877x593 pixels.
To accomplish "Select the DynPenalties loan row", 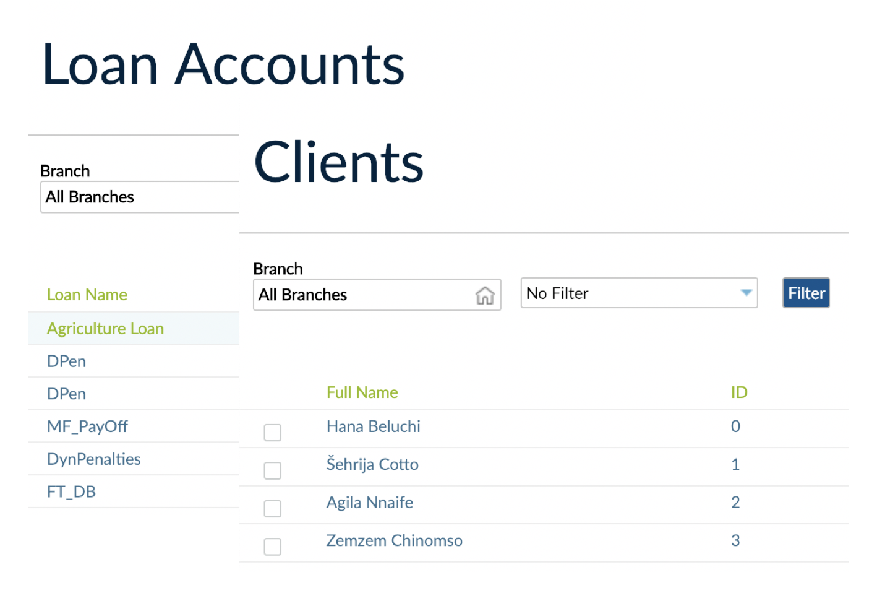I will (x=94, y=459).
